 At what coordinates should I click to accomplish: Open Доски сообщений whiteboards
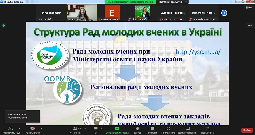point(188,129)
